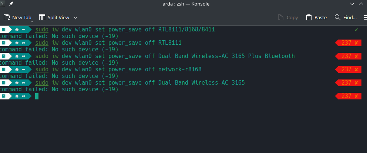Click the Paste clipboard icon
This screenshot has height=153, width=367.
pos(309,17)
